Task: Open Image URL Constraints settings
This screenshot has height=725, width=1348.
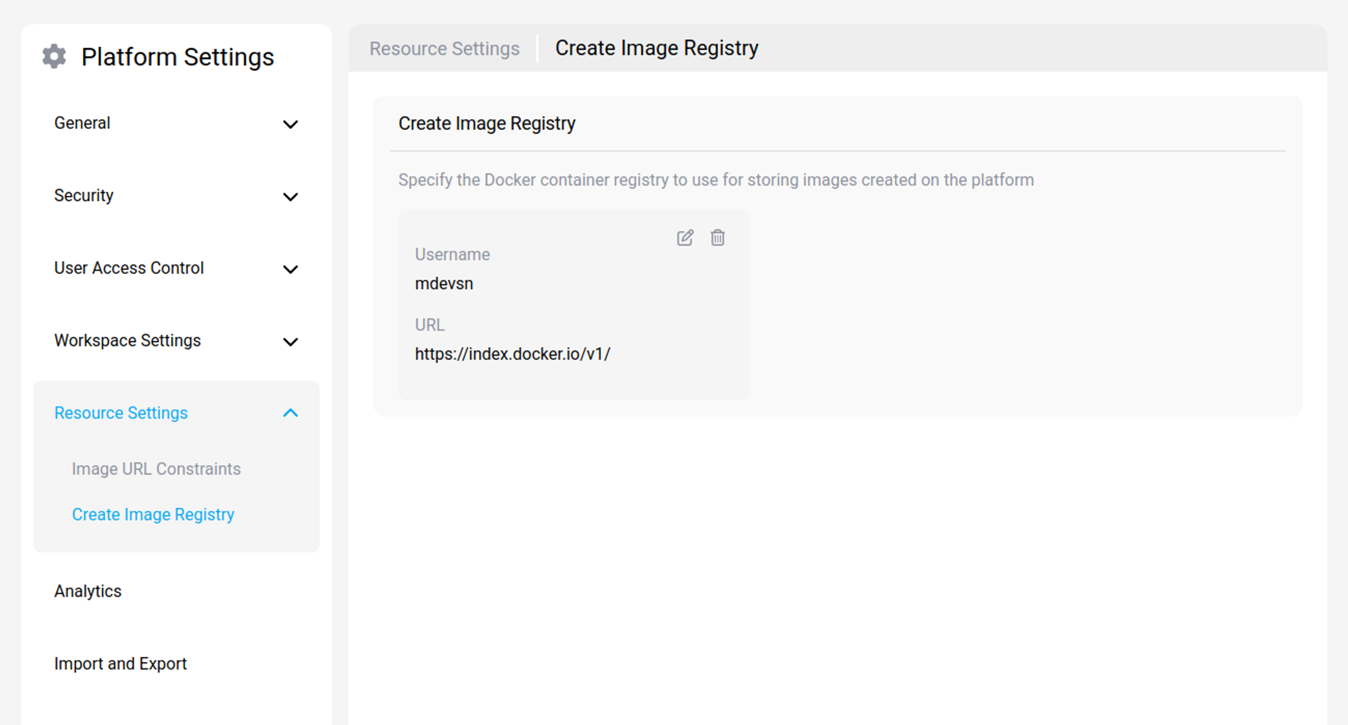Action: pos(156,469)
